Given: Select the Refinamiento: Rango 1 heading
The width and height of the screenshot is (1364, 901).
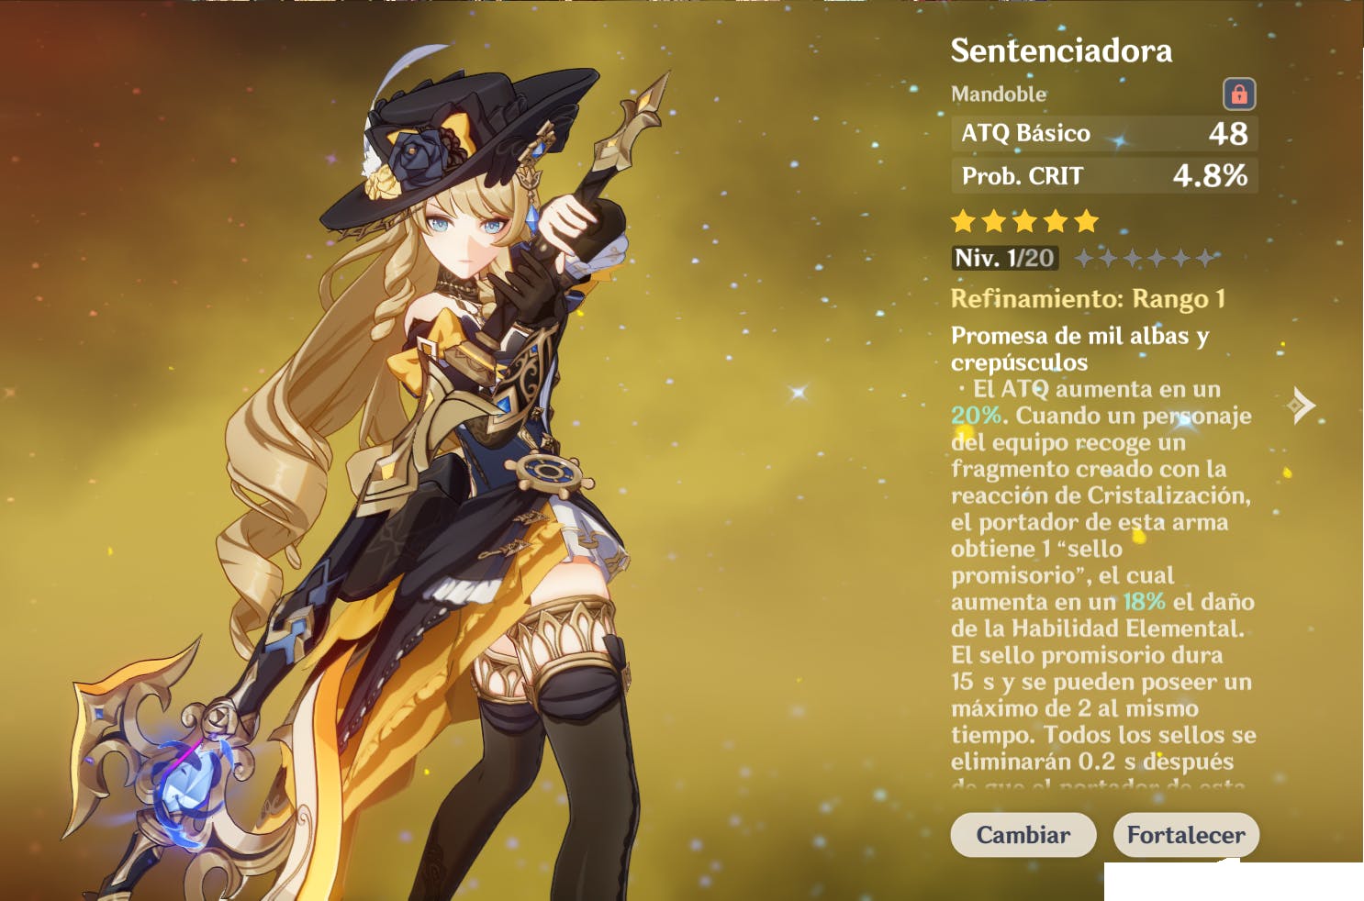Looking at the screenshot, I should coord(1088,299).
